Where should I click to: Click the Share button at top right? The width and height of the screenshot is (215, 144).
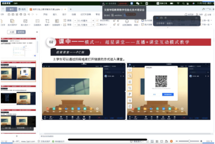point(208,14)
